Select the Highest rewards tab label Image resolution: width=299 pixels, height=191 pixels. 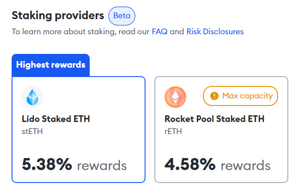point(51,65)
